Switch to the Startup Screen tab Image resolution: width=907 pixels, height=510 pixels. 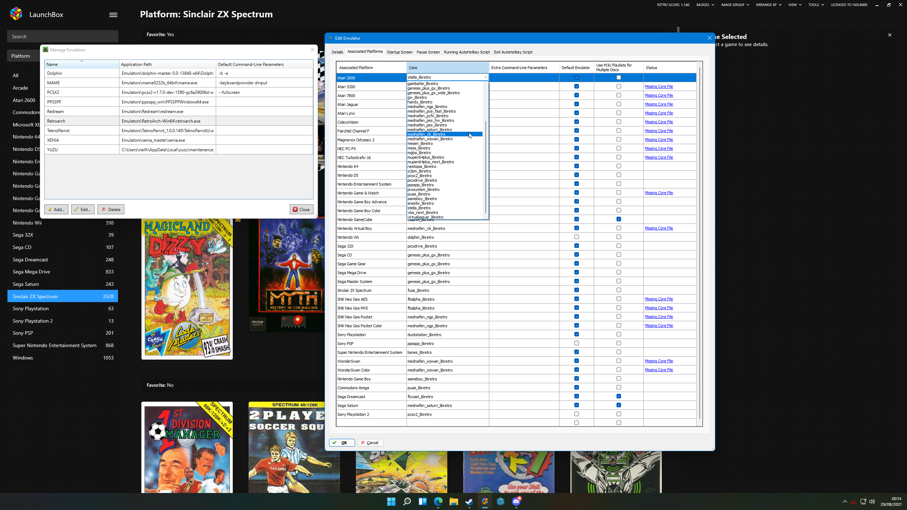tap(399, 52)
